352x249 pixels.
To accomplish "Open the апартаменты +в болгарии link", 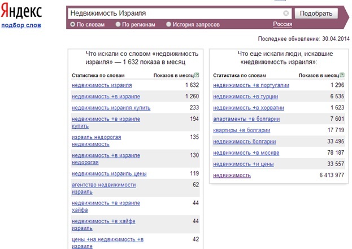I will [246, 119].
